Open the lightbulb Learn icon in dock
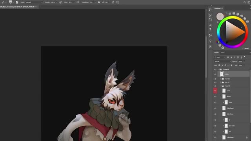 (x=210, y=41)
